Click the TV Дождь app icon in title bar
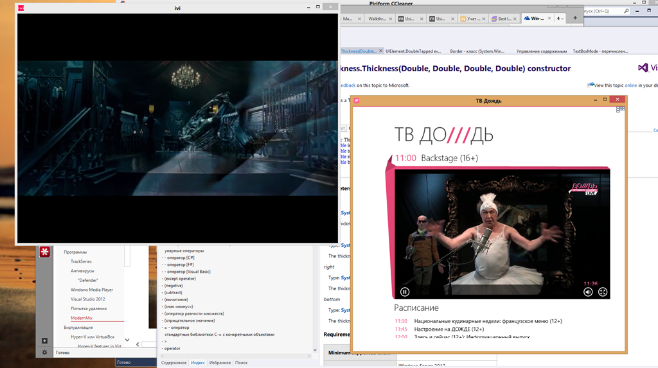This screenshot has width=658, height=368. tap(356, 100)
